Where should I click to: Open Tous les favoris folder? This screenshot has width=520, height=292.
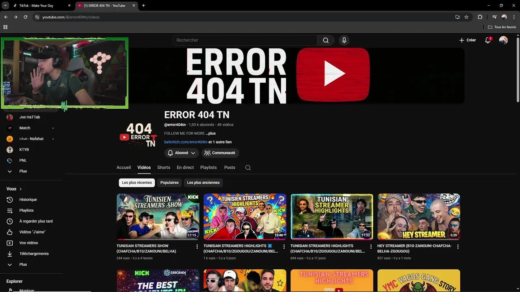[x=502, y=27]
